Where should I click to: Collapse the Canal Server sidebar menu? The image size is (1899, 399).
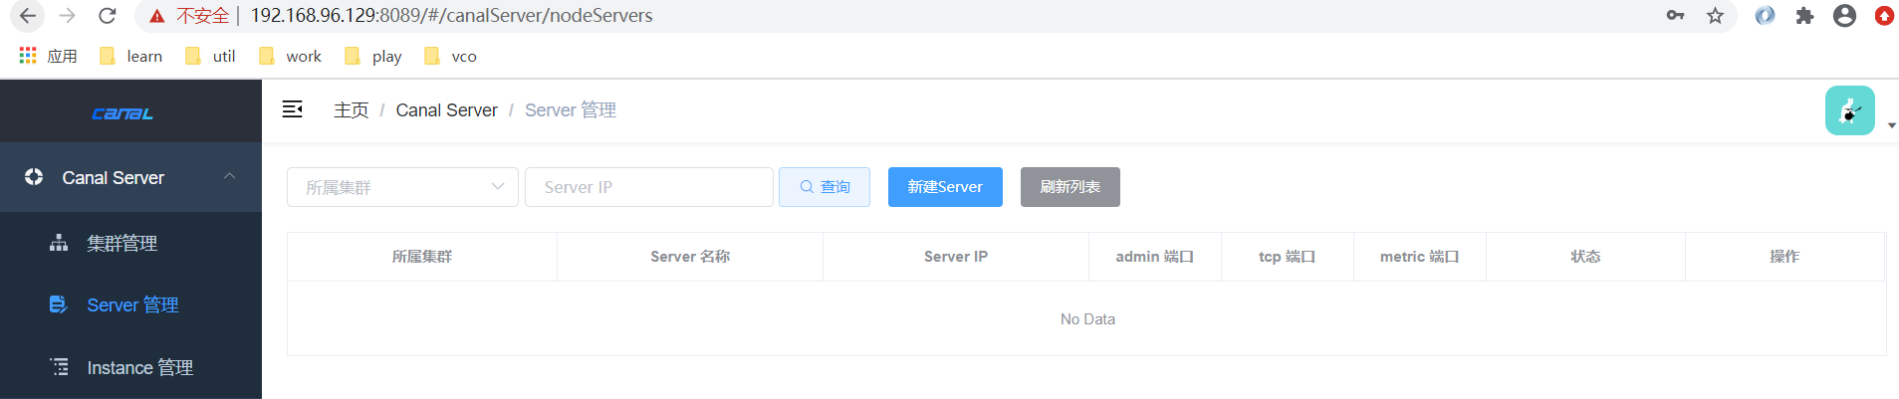coord(130,177)
